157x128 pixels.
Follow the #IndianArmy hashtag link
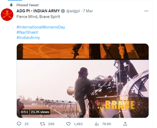tap(28, 38)
